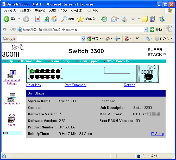The image size is (176, 160).
Task: Open the ツール(T) menu
Action: (77, 11)
